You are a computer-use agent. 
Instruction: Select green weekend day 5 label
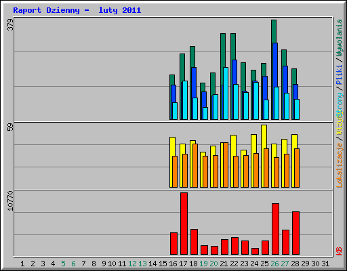click(x=63, y=264)
